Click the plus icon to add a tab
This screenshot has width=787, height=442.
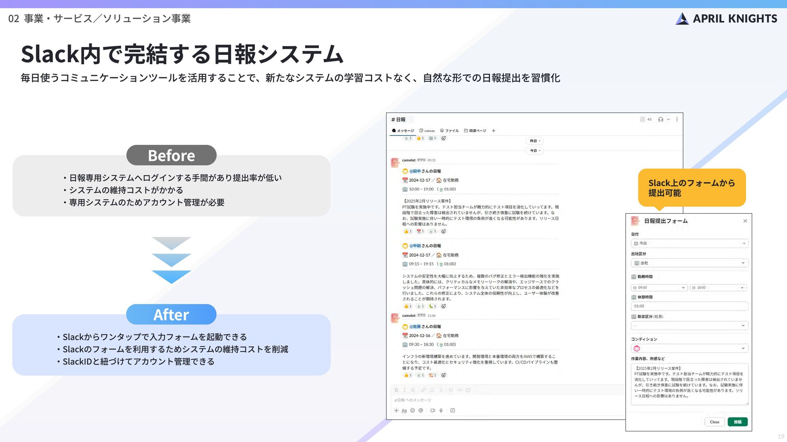click(494, 131)
